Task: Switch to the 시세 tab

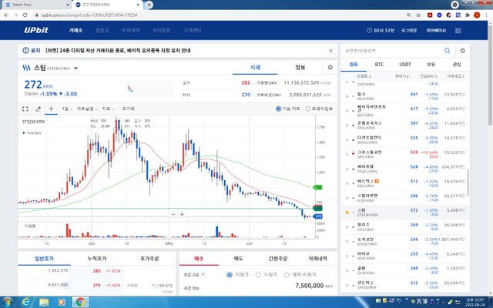Action: [255, 67]
